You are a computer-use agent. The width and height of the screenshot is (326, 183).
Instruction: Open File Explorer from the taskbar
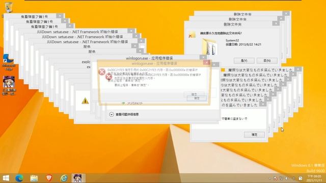pos(34,178)
